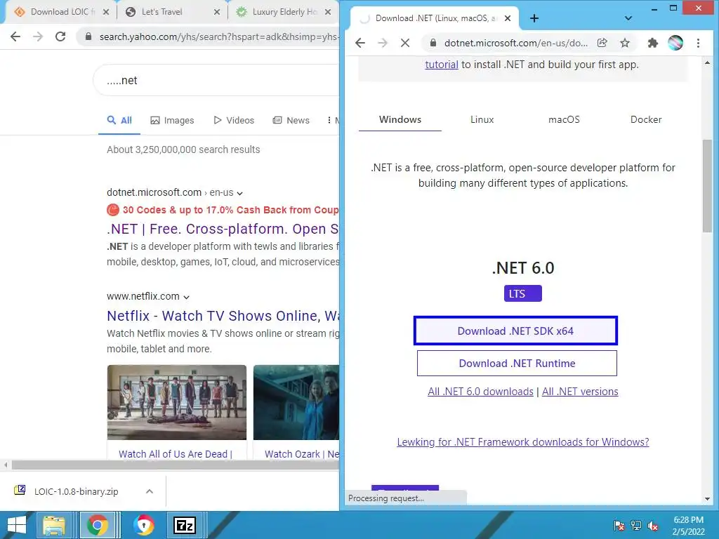This screenshot has width=719, height=539.
Task: Click the dotnet page vertical scrollbar thumb
Action: click(707, 186)
